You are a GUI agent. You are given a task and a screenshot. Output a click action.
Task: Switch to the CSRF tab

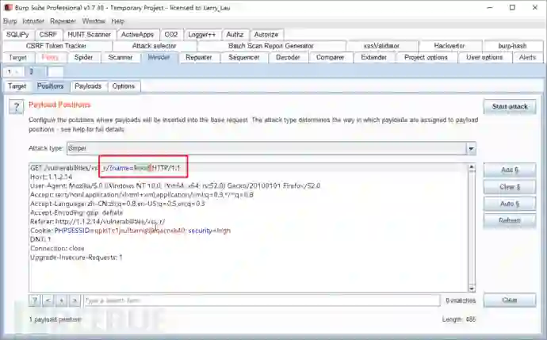[48, 35]
